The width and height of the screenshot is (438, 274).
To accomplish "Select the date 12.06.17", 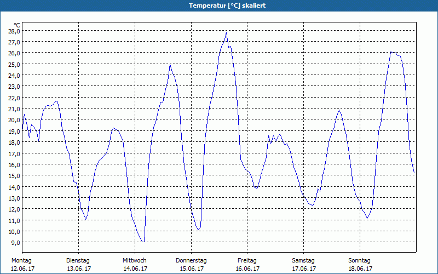I will tap(22, 269).
